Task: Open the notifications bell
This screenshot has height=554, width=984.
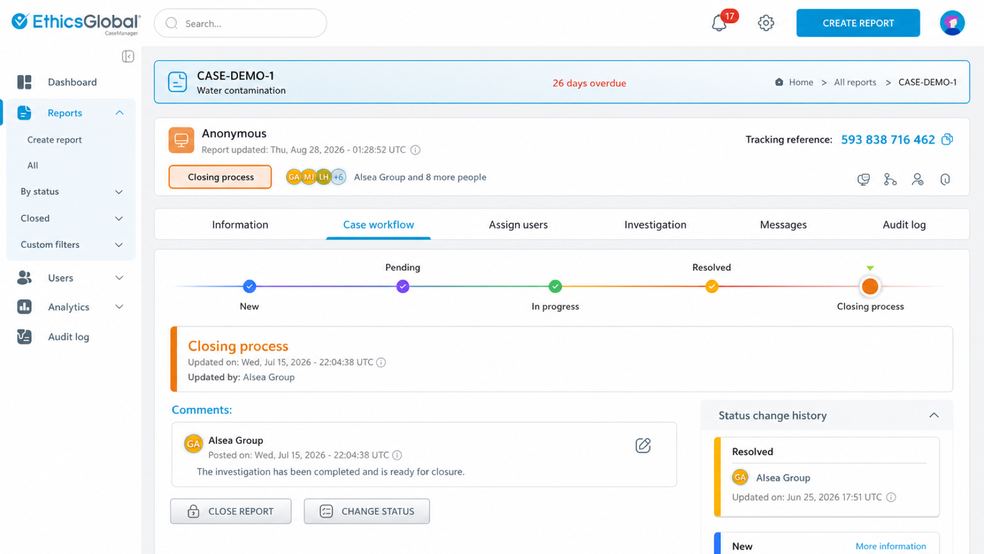Action: point(719,23)
